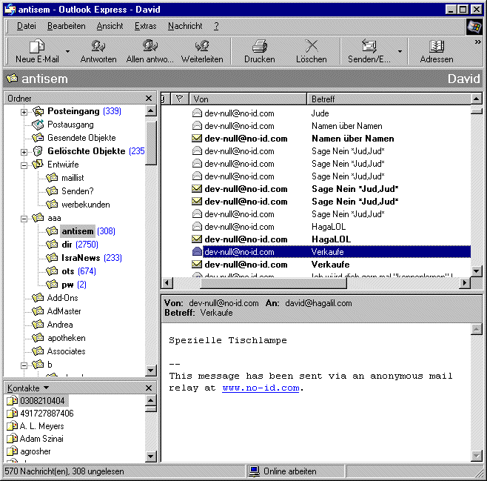Screen dimensions: 487x481
Task: Close the Ordner folder pane
Action: [149, 99]
